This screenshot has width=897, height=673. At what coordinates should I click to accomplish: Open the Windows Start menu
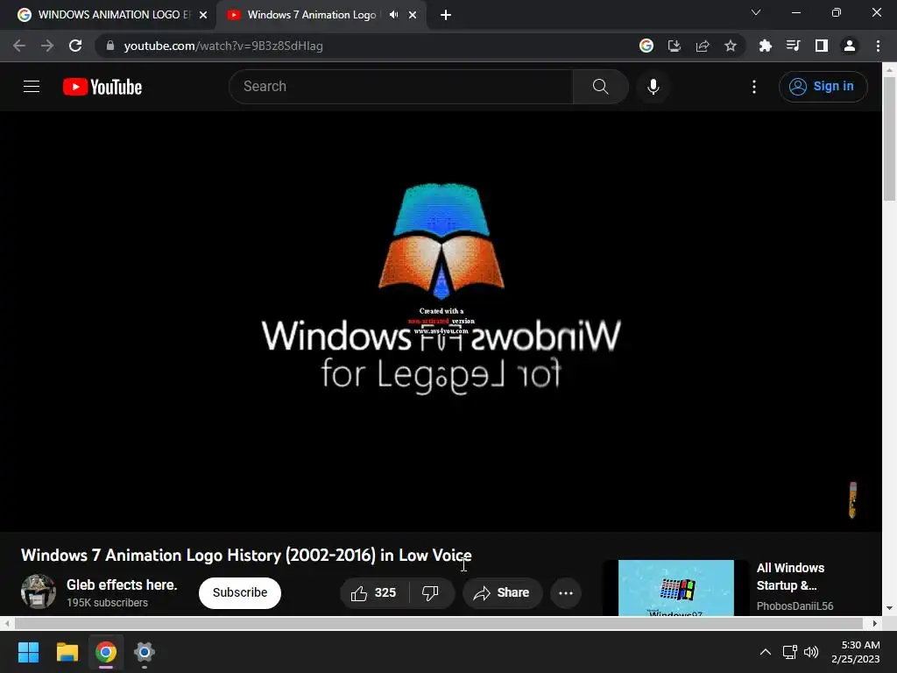pyautogui.click(x=28, y=652)
